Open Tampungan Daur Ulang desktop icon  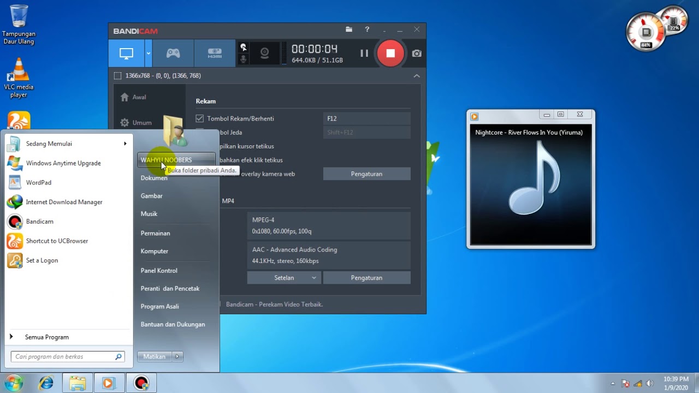(x=19, y=25)
